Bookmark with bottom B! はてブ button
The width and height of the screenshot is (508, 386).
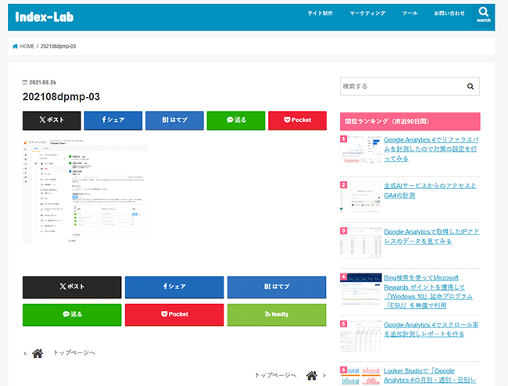point(277,288)
